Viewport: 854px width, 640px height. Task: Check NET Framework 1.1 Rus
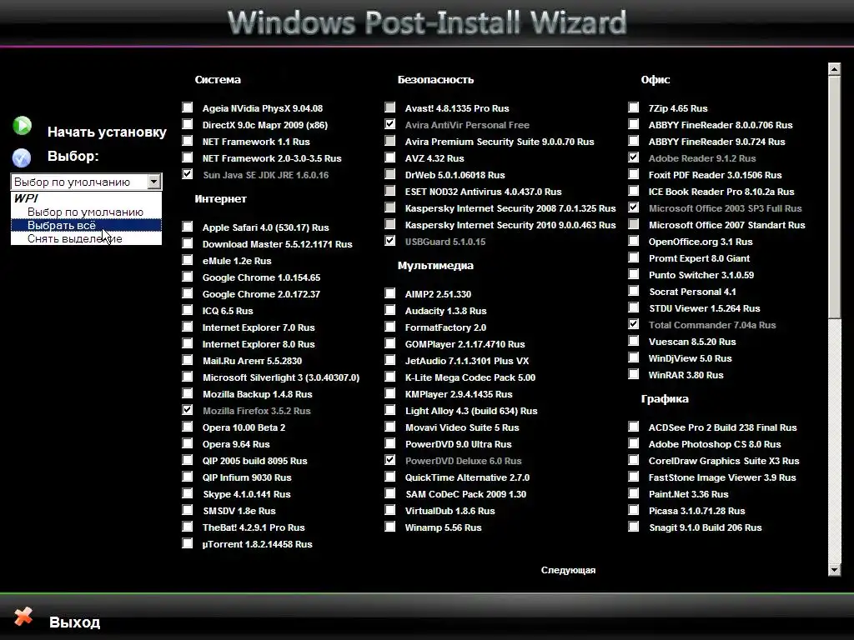(x=188, y=141)
